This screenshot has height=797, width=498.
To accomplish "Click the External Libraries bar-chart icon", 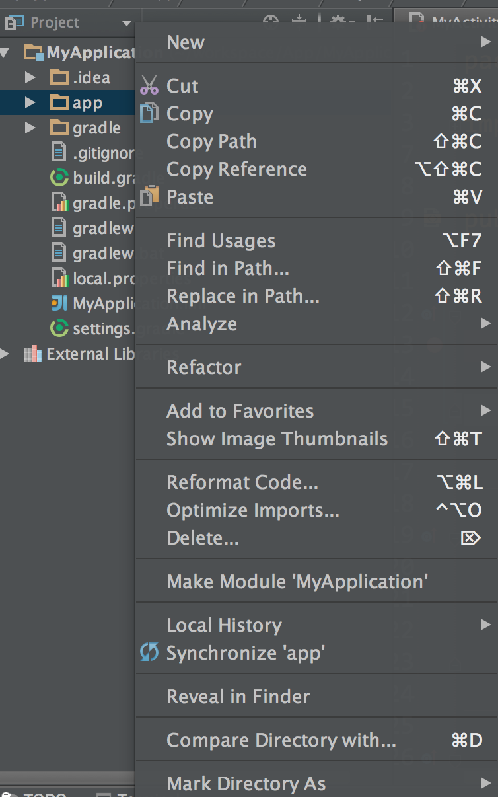I will (x=32, y=354).
